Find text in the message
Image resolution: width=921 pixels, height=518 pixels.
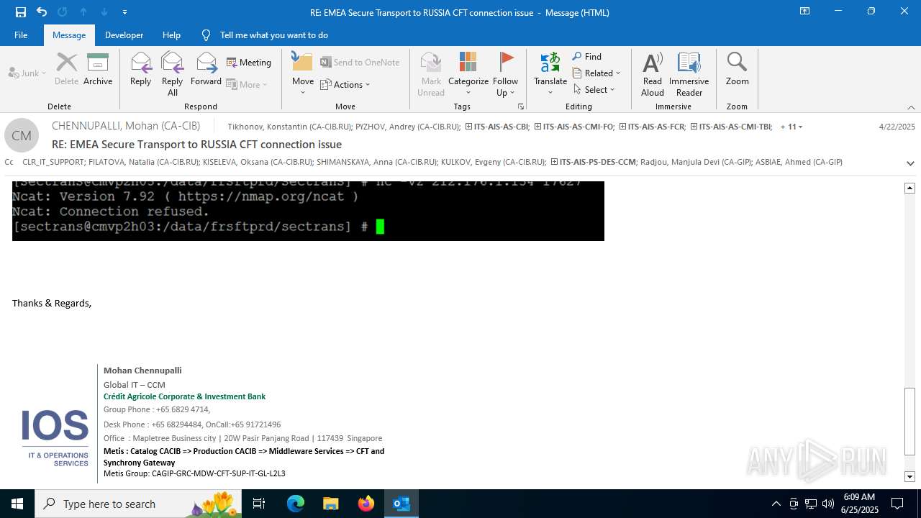(x=587, y=57)
